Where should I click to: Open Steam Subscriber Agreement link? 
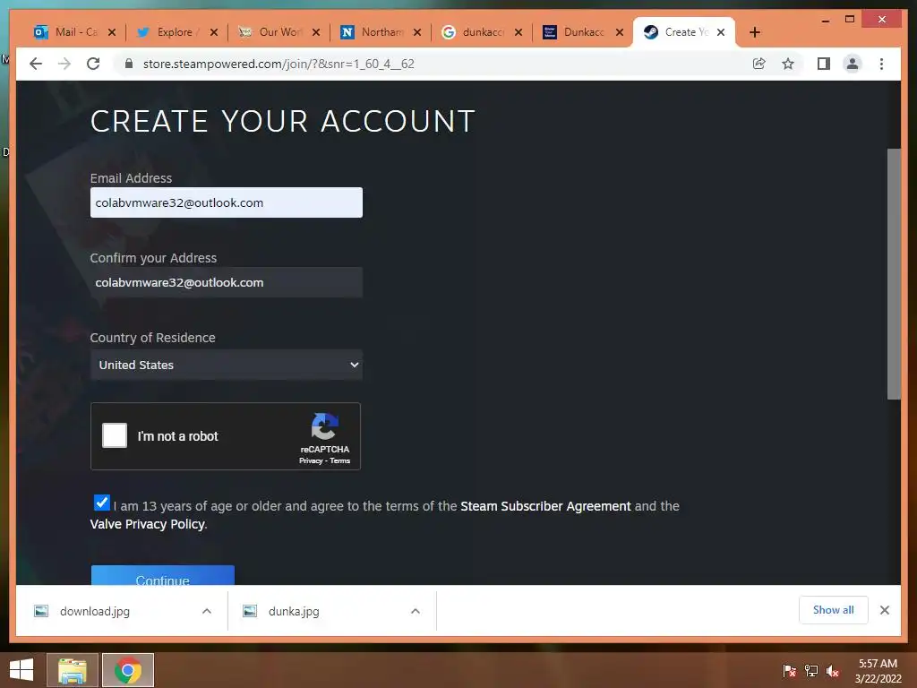pos(545,506)
